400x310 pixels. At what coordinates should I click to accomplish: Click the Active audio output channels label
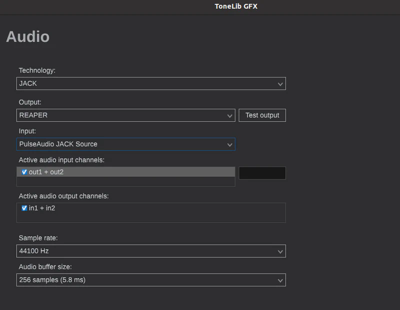click(63, 196)
